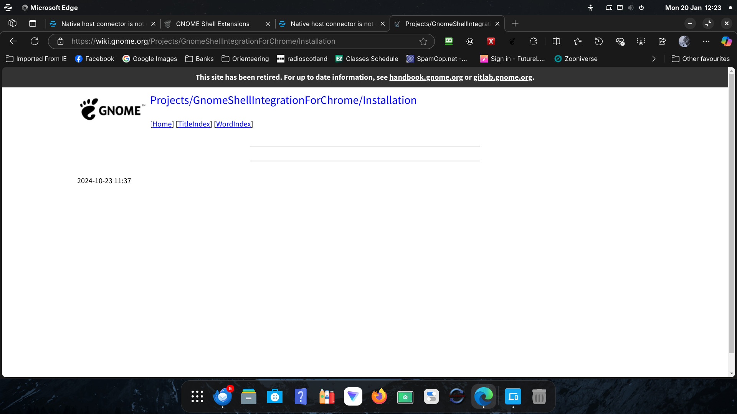Click the page vertical scrollbar
The height and width of the screenshot is (414, 737).
pyautogui.click(x=732, y=213)
